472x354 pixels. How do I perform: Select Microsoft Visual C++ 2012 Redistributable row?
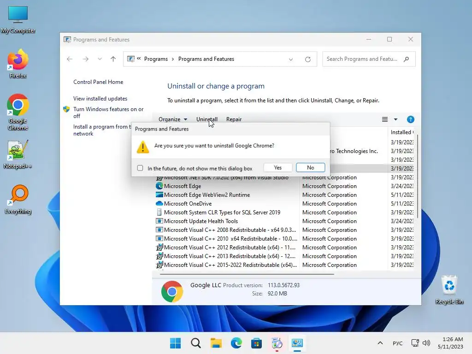point(230,247)
